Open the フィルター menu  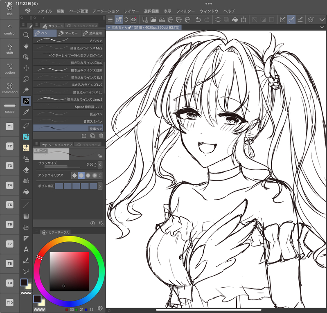pyautogui.click(x=185, y=11)
